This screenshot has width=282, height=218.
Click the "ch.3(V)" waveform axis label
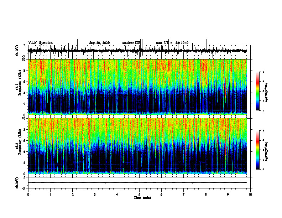point(17,183)
